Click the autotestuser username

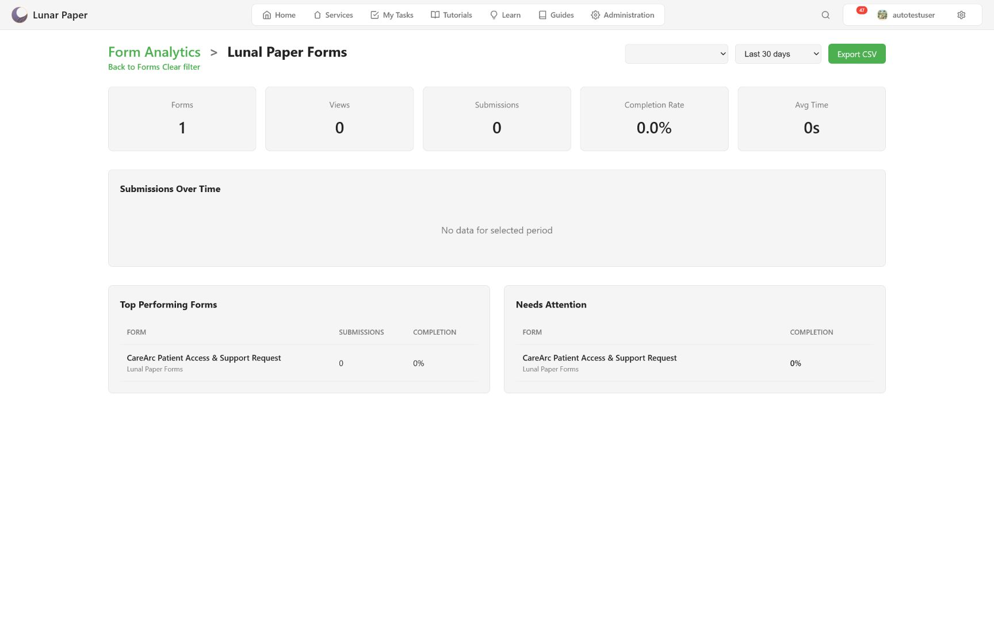click(913, 15)
